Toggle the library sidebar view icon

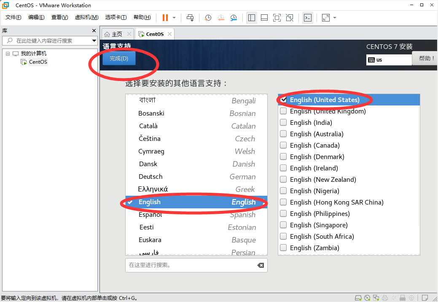[251, 18]
